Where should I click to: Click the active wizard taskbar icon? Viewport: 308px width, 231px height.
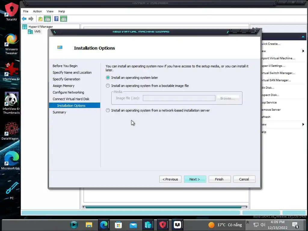click(177, 224)
